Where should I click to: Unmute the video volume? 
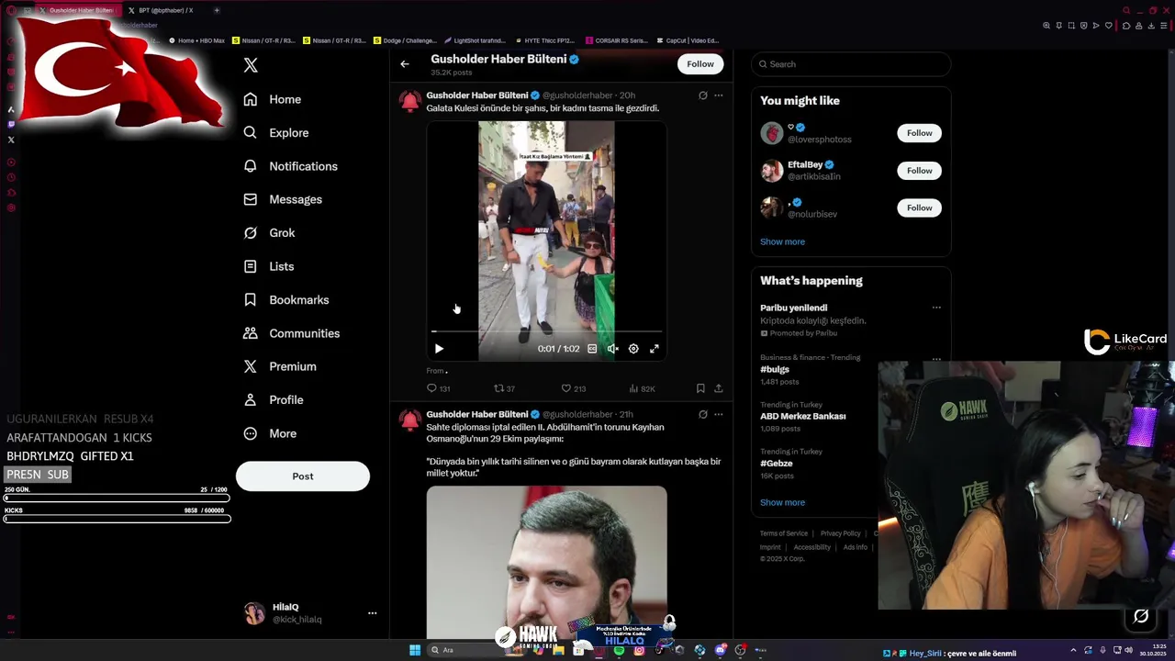[x=612, y=349]
